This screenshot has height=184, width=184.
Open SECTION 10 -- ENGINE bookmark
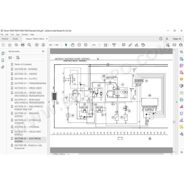[x=26, y=74]
